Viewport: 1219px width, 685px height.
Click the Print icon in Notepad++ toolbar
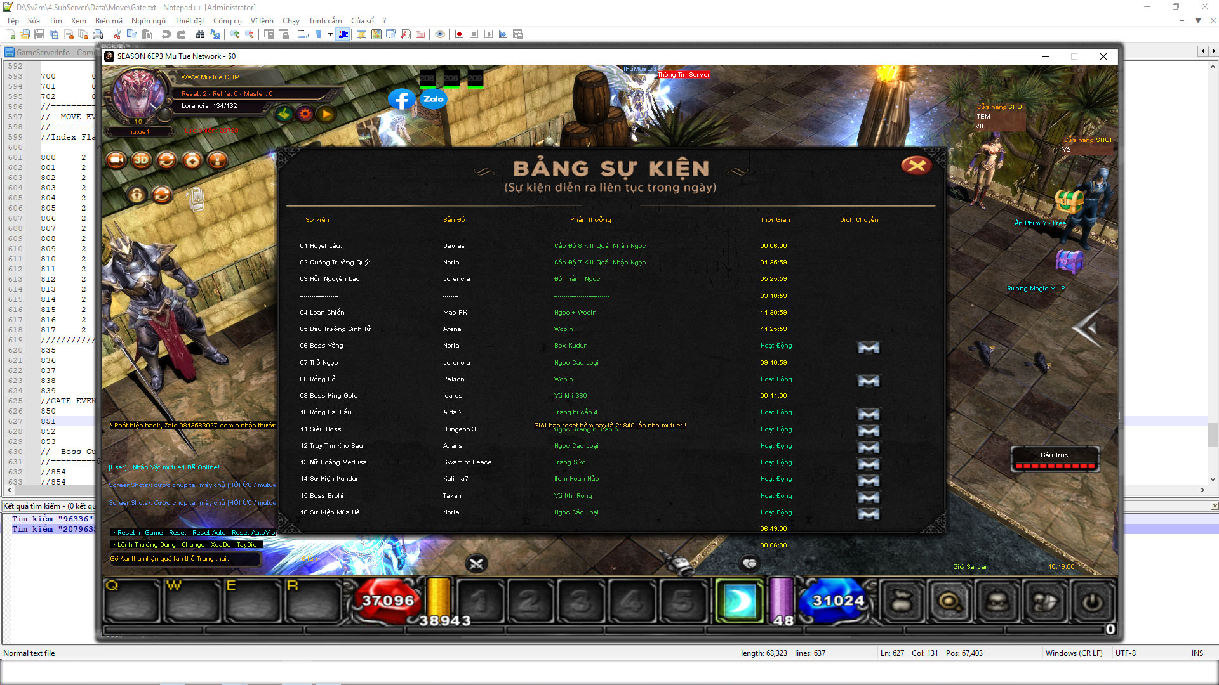pyautogui.click(x=98, y=34)
